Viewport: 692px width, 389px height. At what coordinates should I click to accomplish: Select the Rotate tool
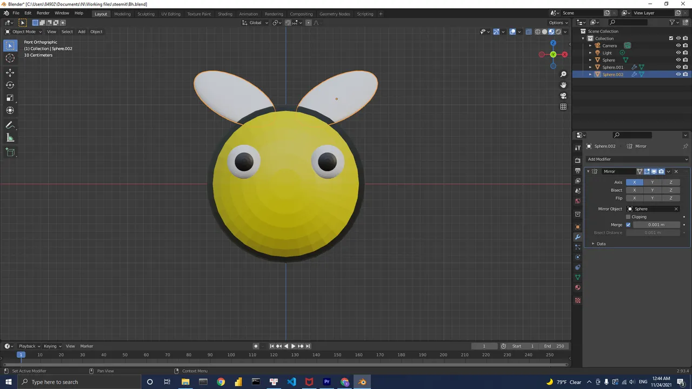point(10,85)
